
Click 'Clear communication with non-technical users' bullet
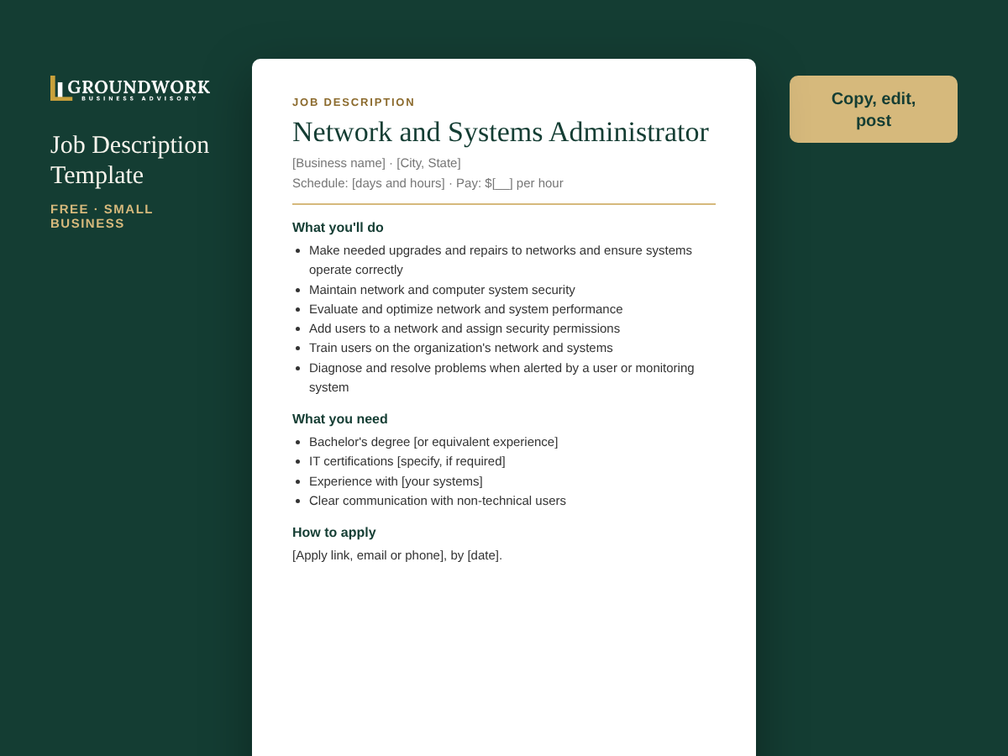click(438, 501)
